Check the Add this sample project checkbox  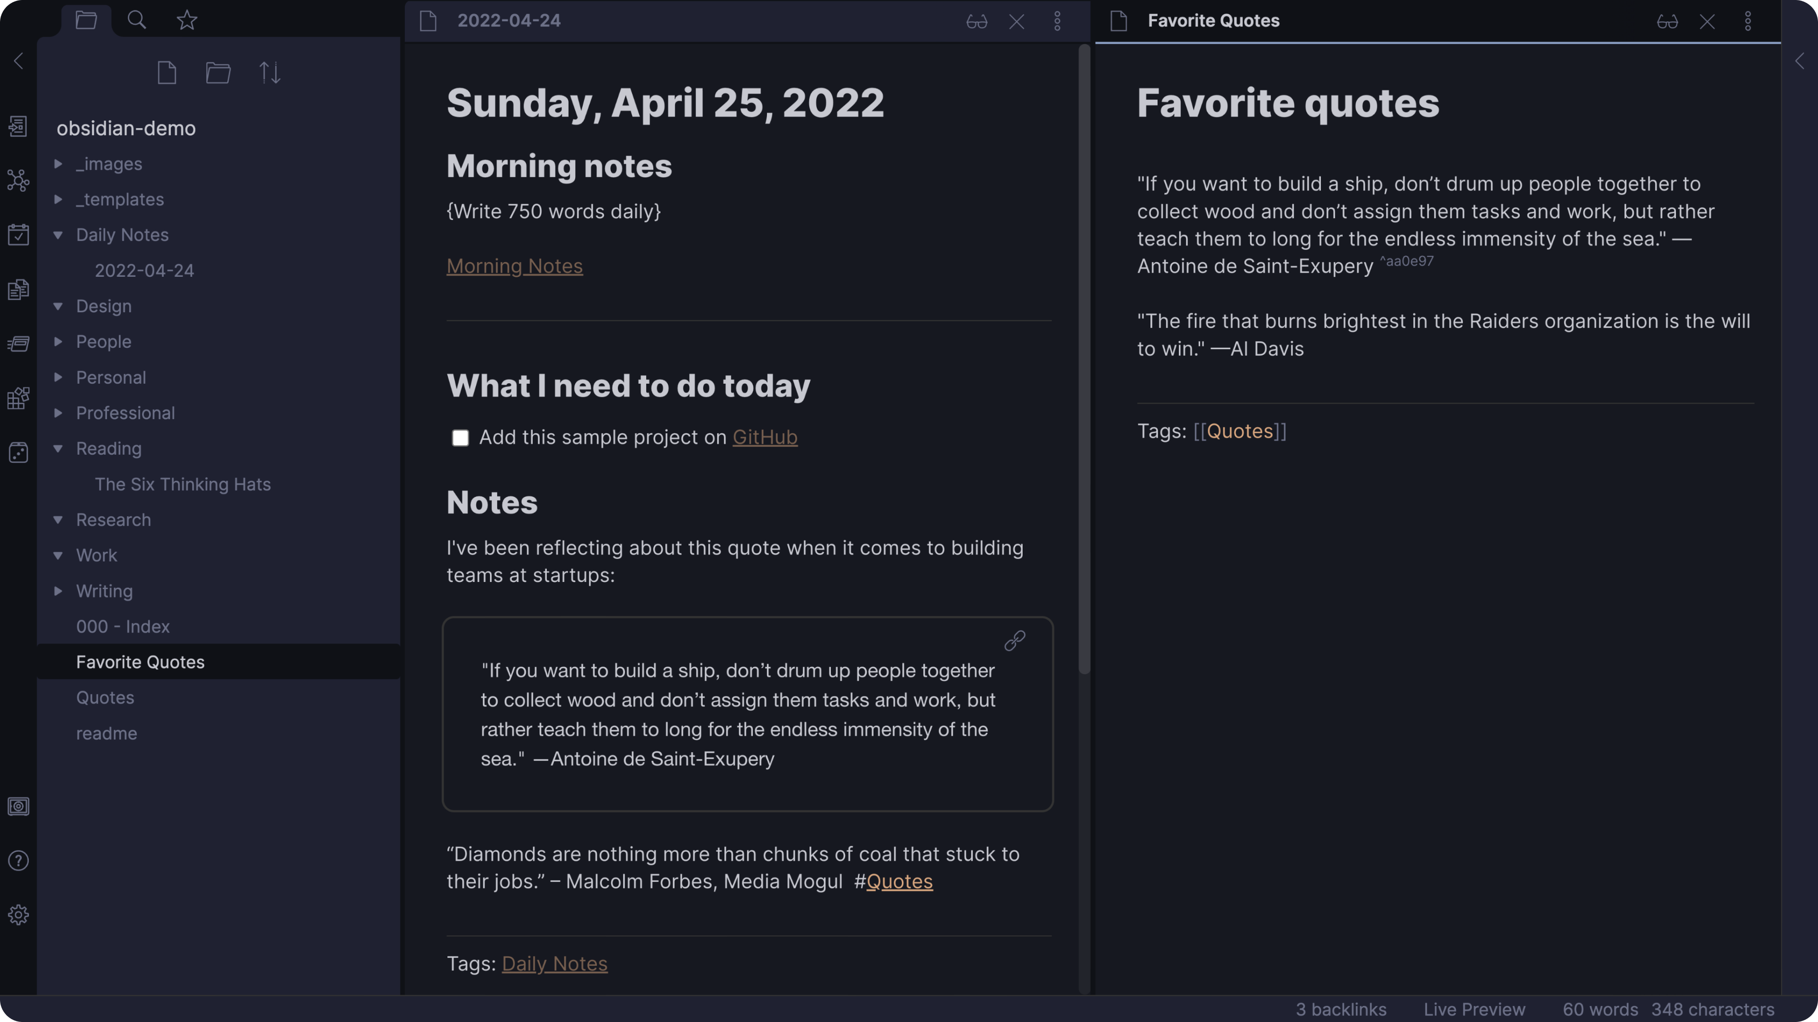click(461, 437)
